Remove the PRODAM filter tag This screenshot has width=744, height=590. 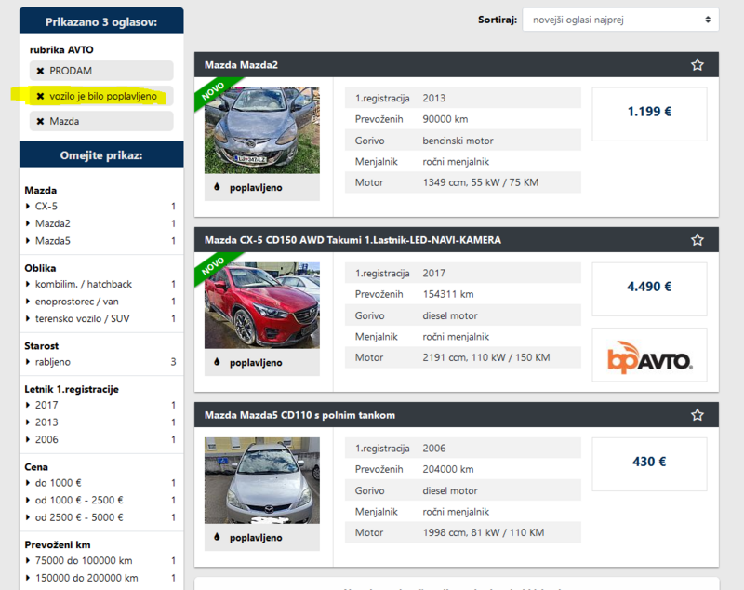click(41, 71)
